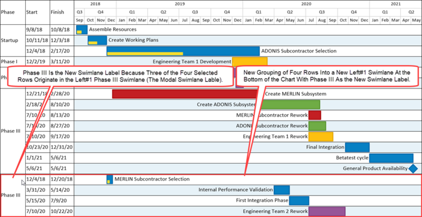
Task: Click the 'Assemble Resources' task label text
Action: 113,29
